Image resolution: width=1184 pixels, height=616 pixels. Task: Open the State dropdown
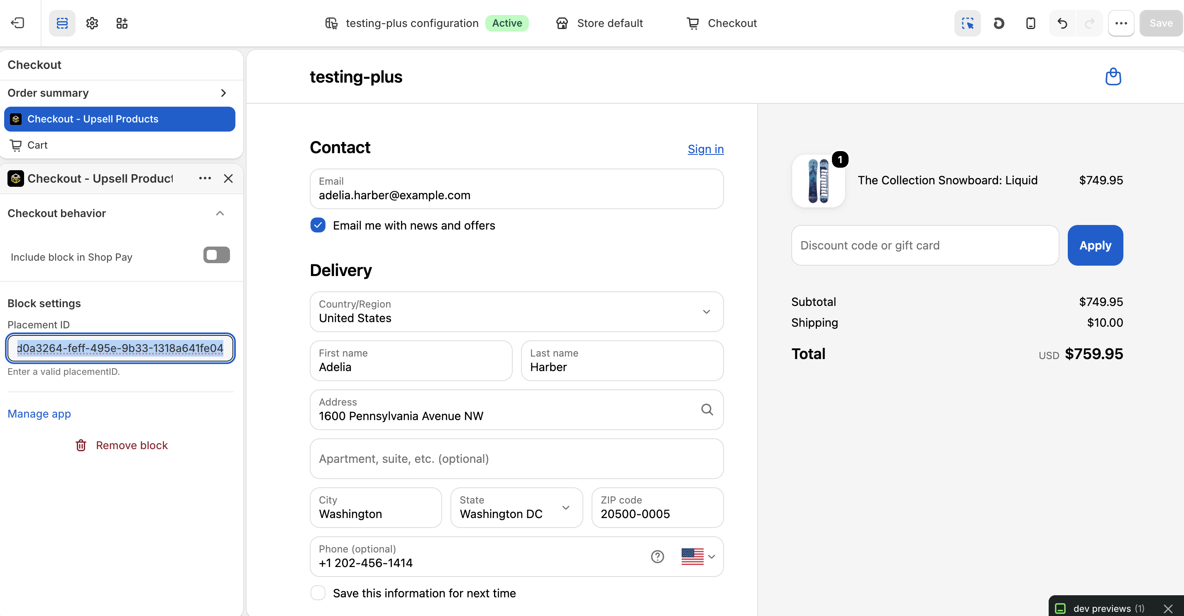point(516,508)
